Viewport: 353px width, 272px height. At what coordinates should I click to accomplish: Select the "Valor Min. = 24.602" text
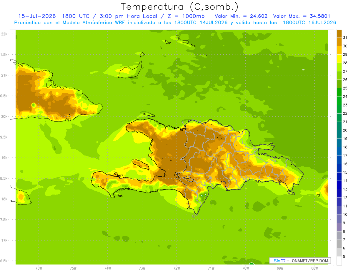pos(241,16)
